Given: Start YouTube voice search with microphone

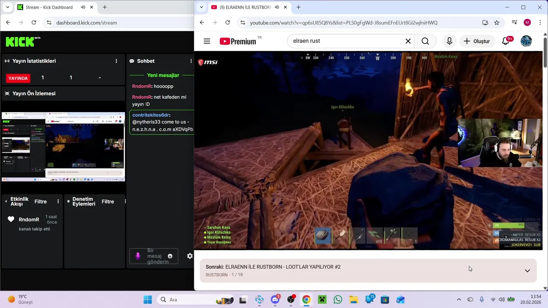Looking at the screenshot, I should pyautogui.click(x=449, y=41).
